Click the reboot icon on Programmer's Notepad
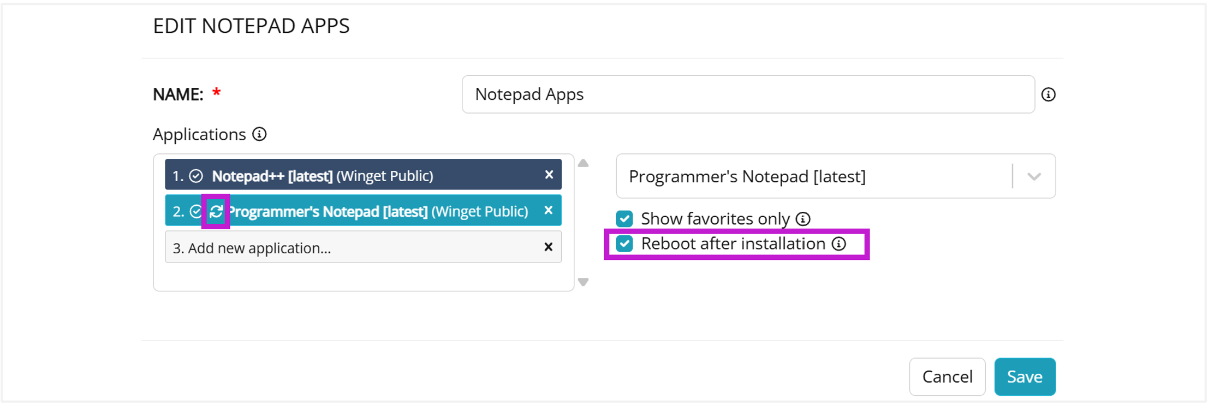1208x405 pixels. pyautogui.click(x=216, y=211)
